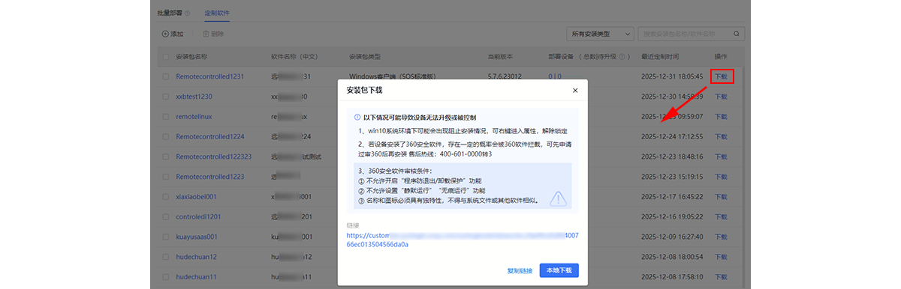
Task: Click 下载 for Remotecontrolled1231 row
Action: [x=721, y=76]
